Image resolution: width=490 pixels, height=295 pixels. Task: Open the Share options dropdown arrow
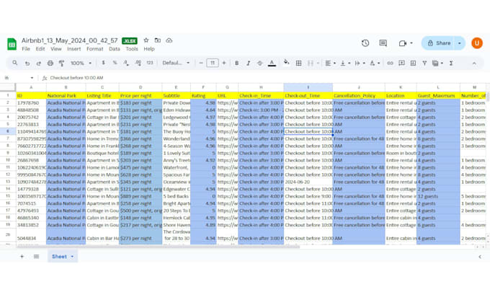[460, 43]
